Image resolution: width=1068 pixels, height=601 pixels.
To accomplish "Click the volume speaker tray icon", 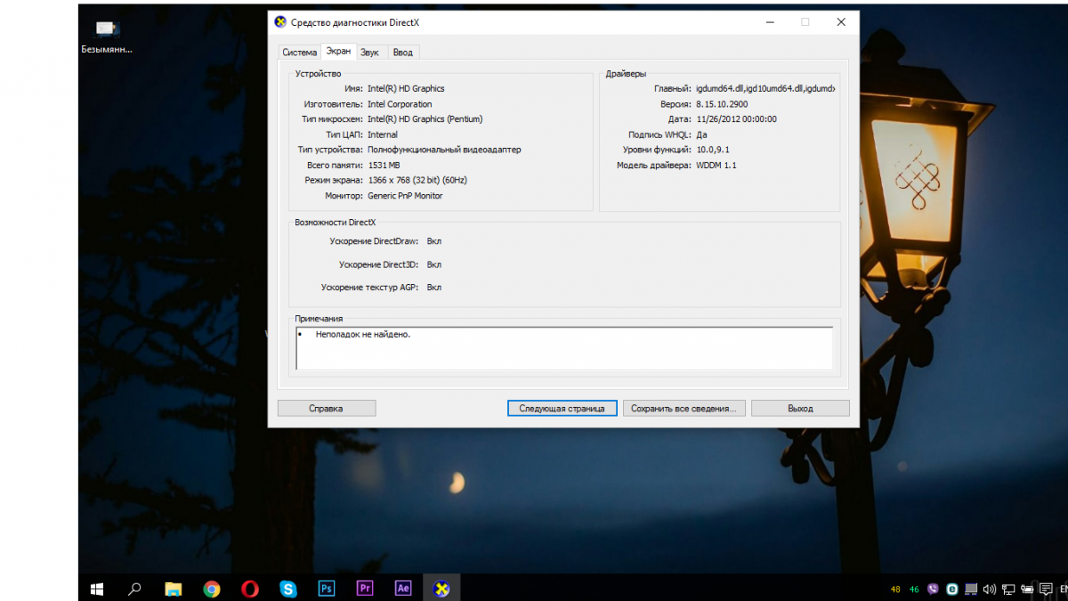I will click(x=989, y=589).
